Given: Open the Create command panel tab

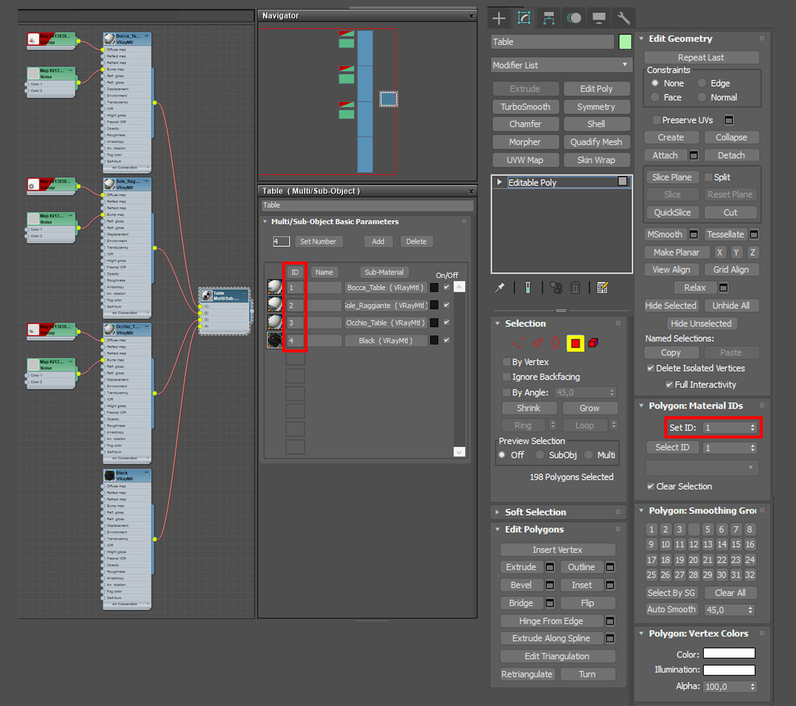Looking at the screenshot, I should [499, 18].
